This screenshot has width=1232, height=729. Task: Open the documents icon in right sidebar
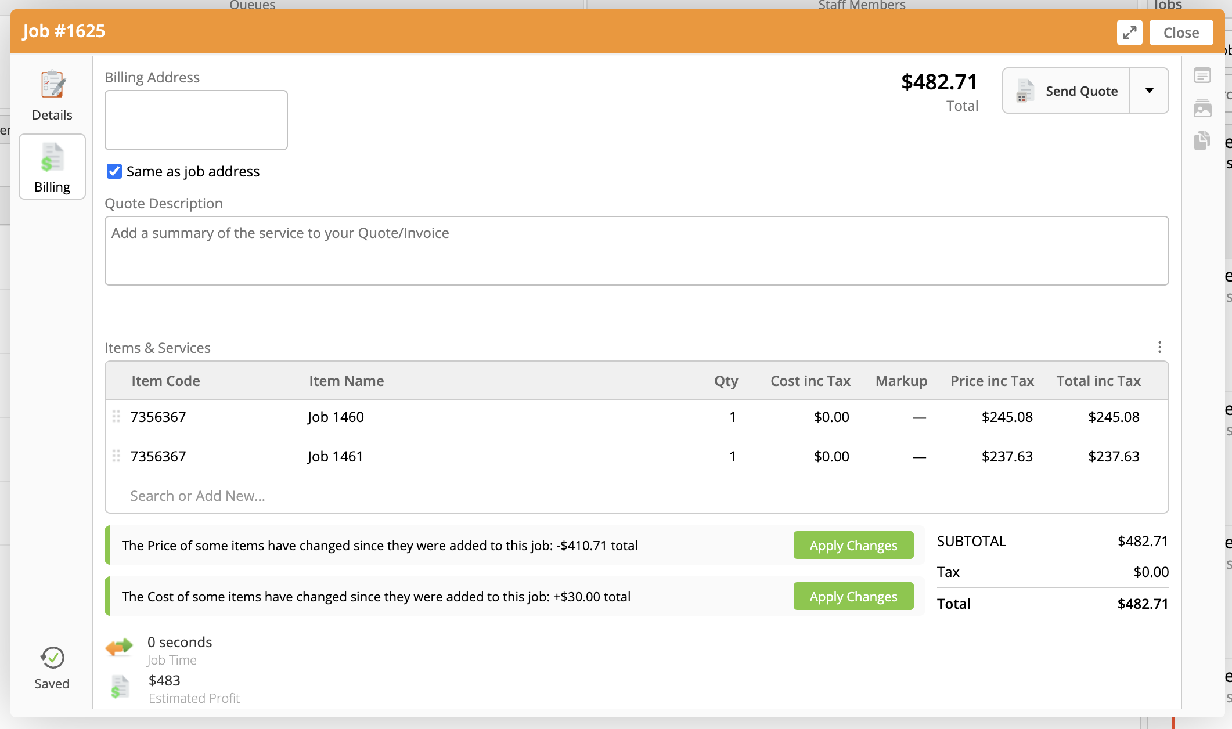[1202, 140]
